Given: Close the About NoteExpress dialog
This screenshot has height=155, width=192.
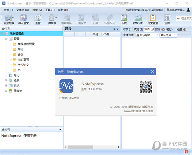Looking at the screenshot, I should (x=152, y=71).
